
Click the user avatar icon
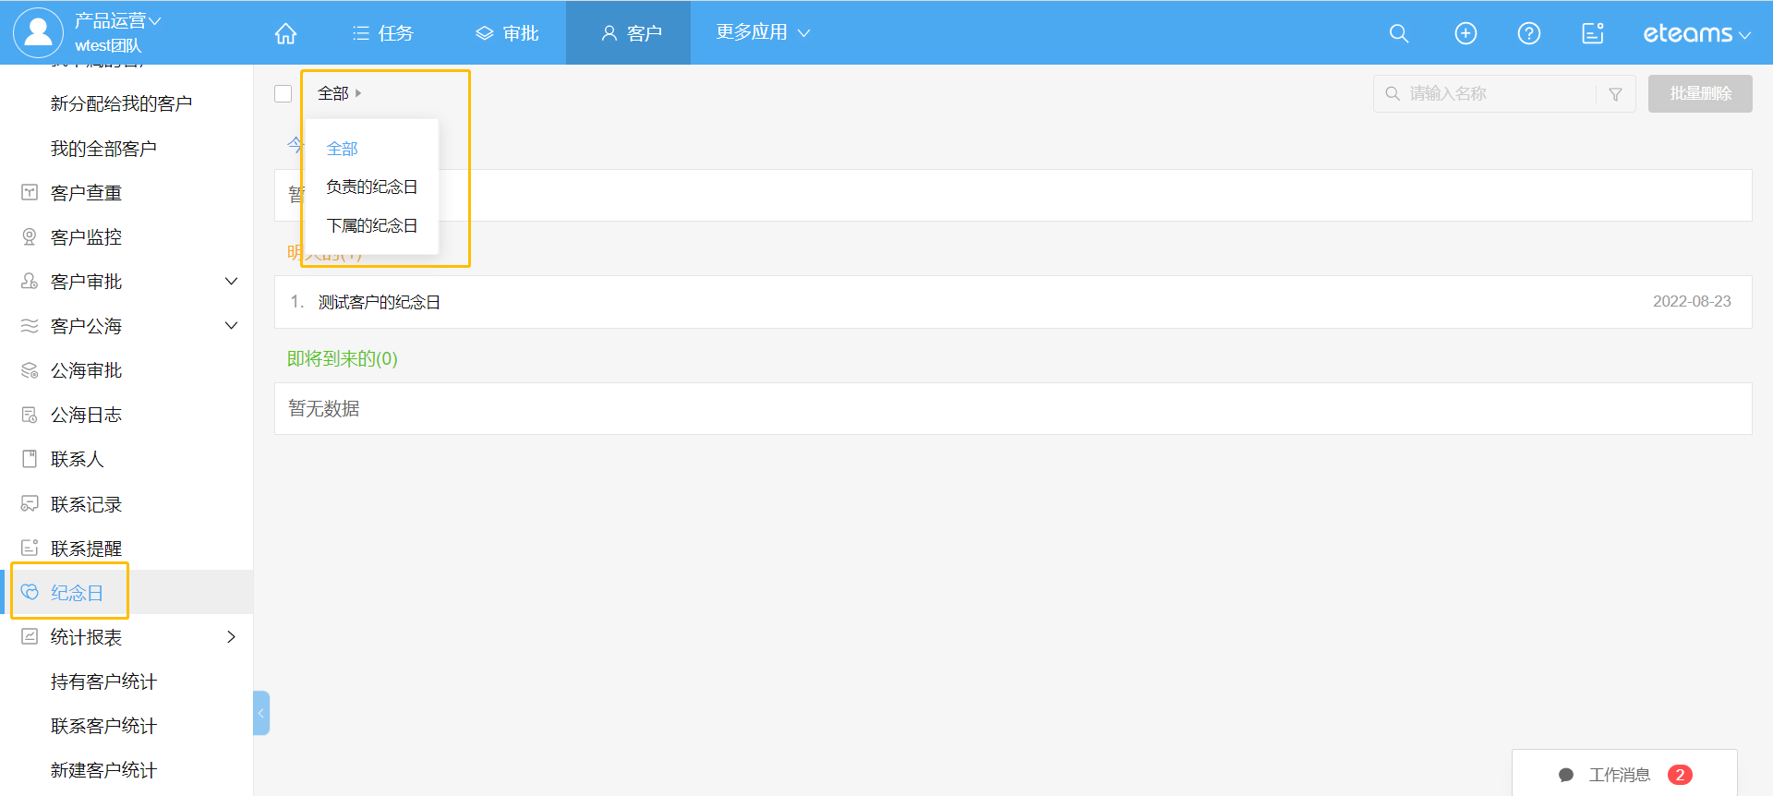(38, 32)
